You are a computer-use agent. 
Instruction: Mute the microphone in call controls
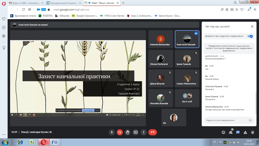pos(112,132)
